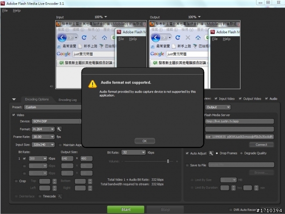Start encoding with the green Start button
This screenshot has width=285, height=214.
click(126, 210)
